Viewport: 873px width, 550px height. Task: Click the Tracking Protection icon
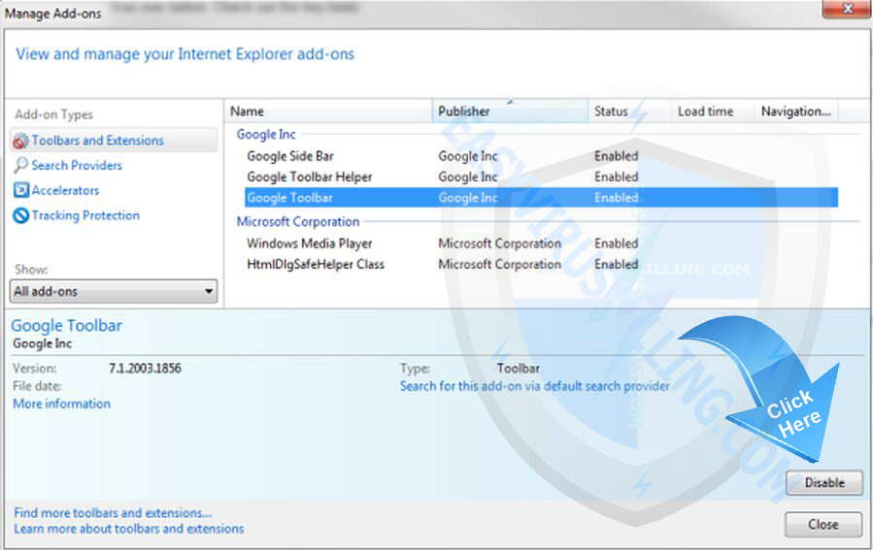[21, 216]
